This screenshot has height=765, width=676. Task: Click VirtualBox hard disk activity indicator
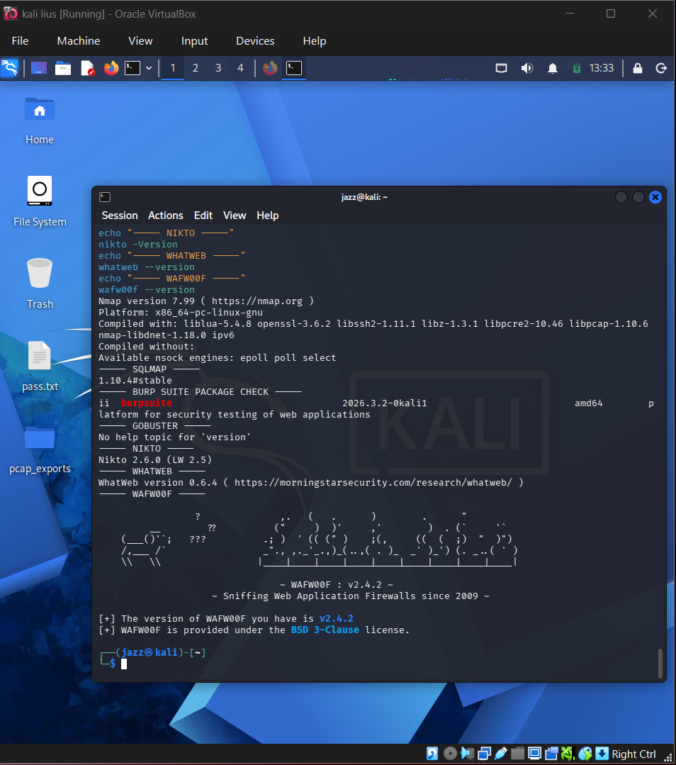pyautogui.click(x=432, y=754)
